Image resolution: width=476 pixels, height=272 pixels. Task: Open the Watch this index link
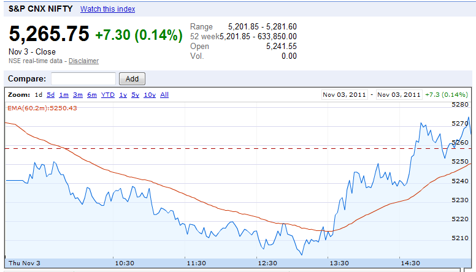(x=107, y=9)
